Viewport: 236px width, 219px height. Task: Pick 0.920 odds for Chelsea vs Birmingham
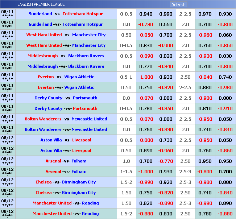[x=166, y=182]
